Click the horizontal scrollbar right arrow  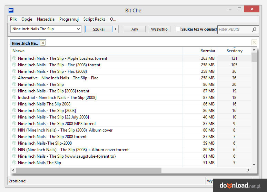point(248,170)
